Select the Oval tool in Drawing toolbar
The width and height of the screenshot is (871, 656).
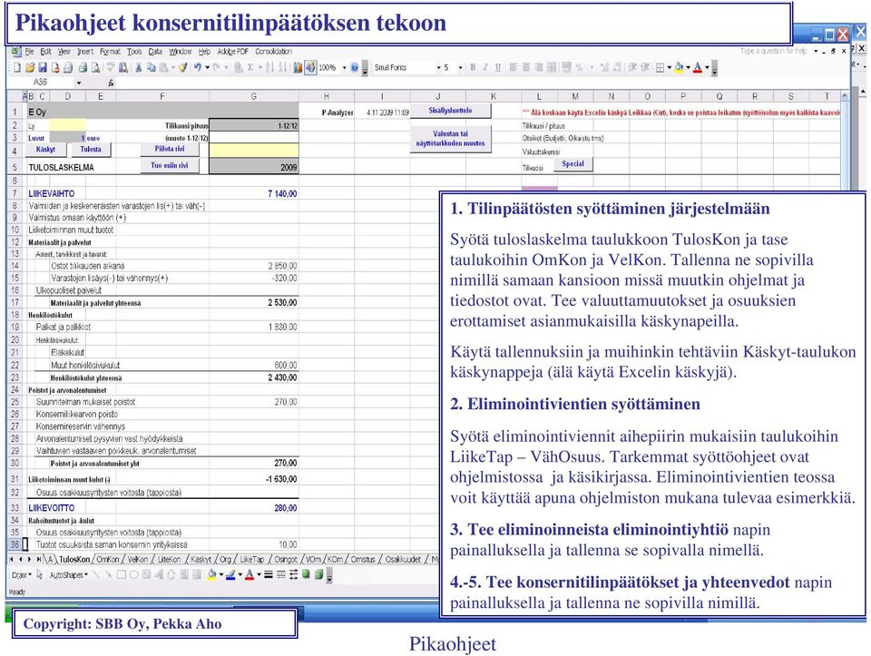pos(134,575)
